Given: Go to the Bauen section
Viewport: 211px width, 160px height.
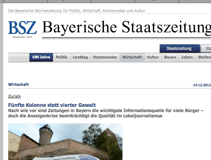Looking at the screenshot, I should point(170,57).
